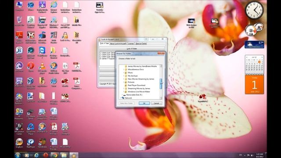Expand the My backups folder node
281x158 pixels.
(x=123, y=76)
